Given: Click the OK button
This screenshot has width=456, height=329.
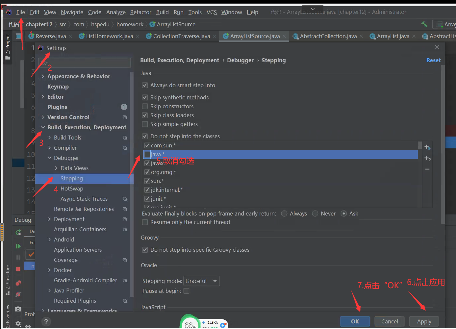Looking at the screenshot, I should pyautogui.click(x=355, y=321).
